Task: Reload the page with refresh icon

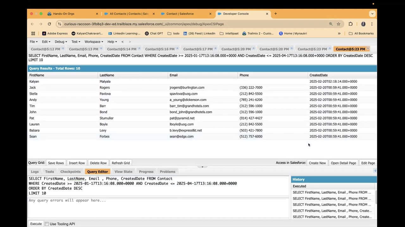Action: tap(49, 24)
